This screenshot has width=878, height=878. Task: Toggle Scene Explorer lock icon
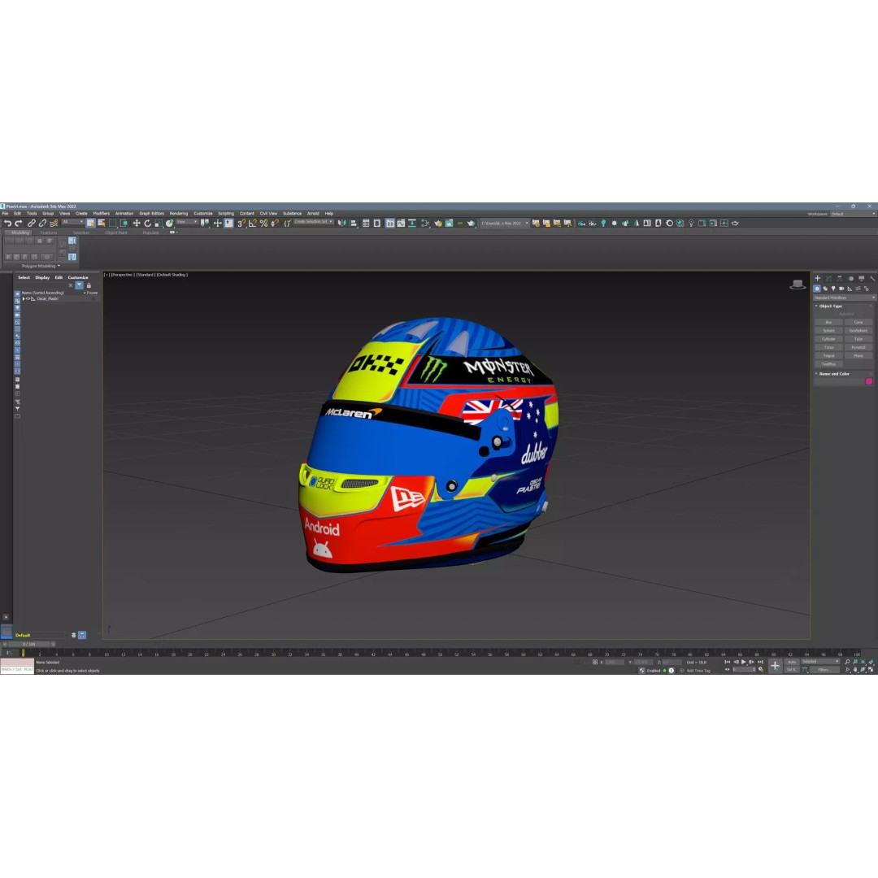[89, 285]
